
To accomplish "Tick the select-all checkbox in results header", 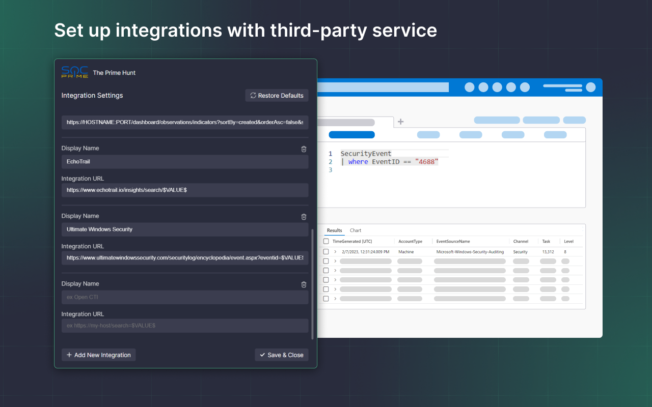I will [x=326, y=241].
